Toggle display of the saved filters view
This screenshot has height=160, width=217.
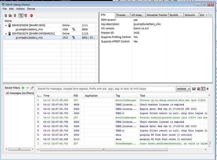[x=203, y=89]
